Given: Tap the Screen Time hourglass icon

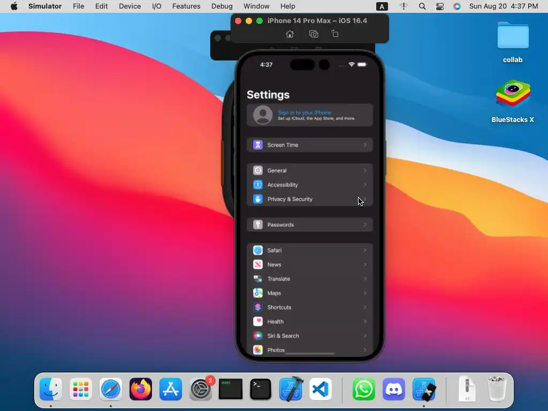Looking at the screenshot, I should [258, 144].
